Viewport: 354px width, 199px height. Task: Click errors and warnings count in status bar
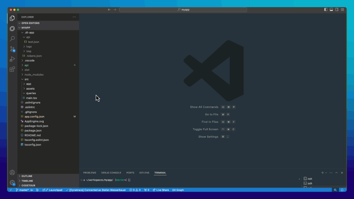pyautogui.click(x=135, y=190)
